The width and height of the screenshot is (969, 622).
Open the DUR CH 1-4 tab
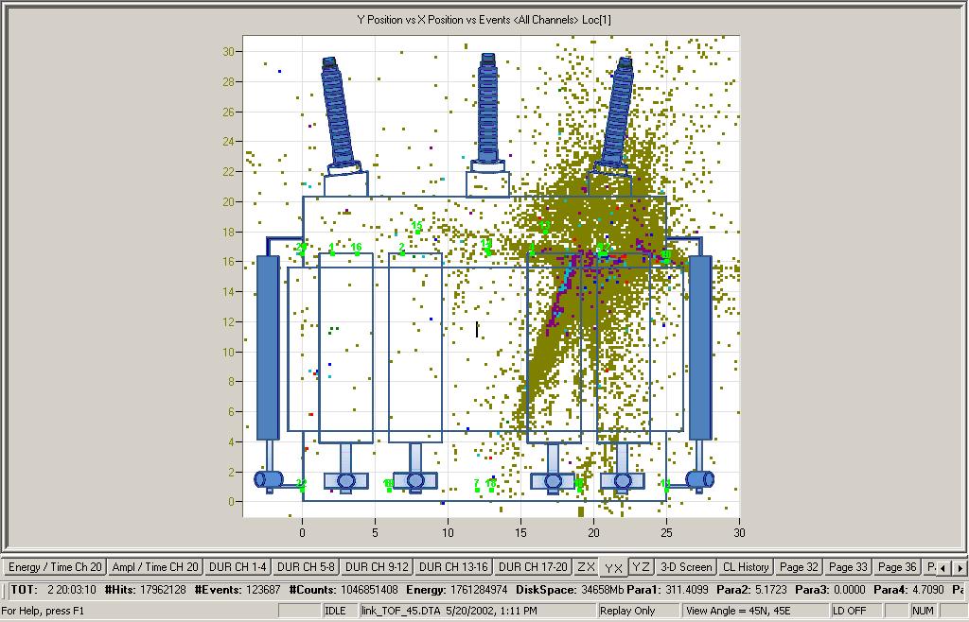(x=238, y=567)
